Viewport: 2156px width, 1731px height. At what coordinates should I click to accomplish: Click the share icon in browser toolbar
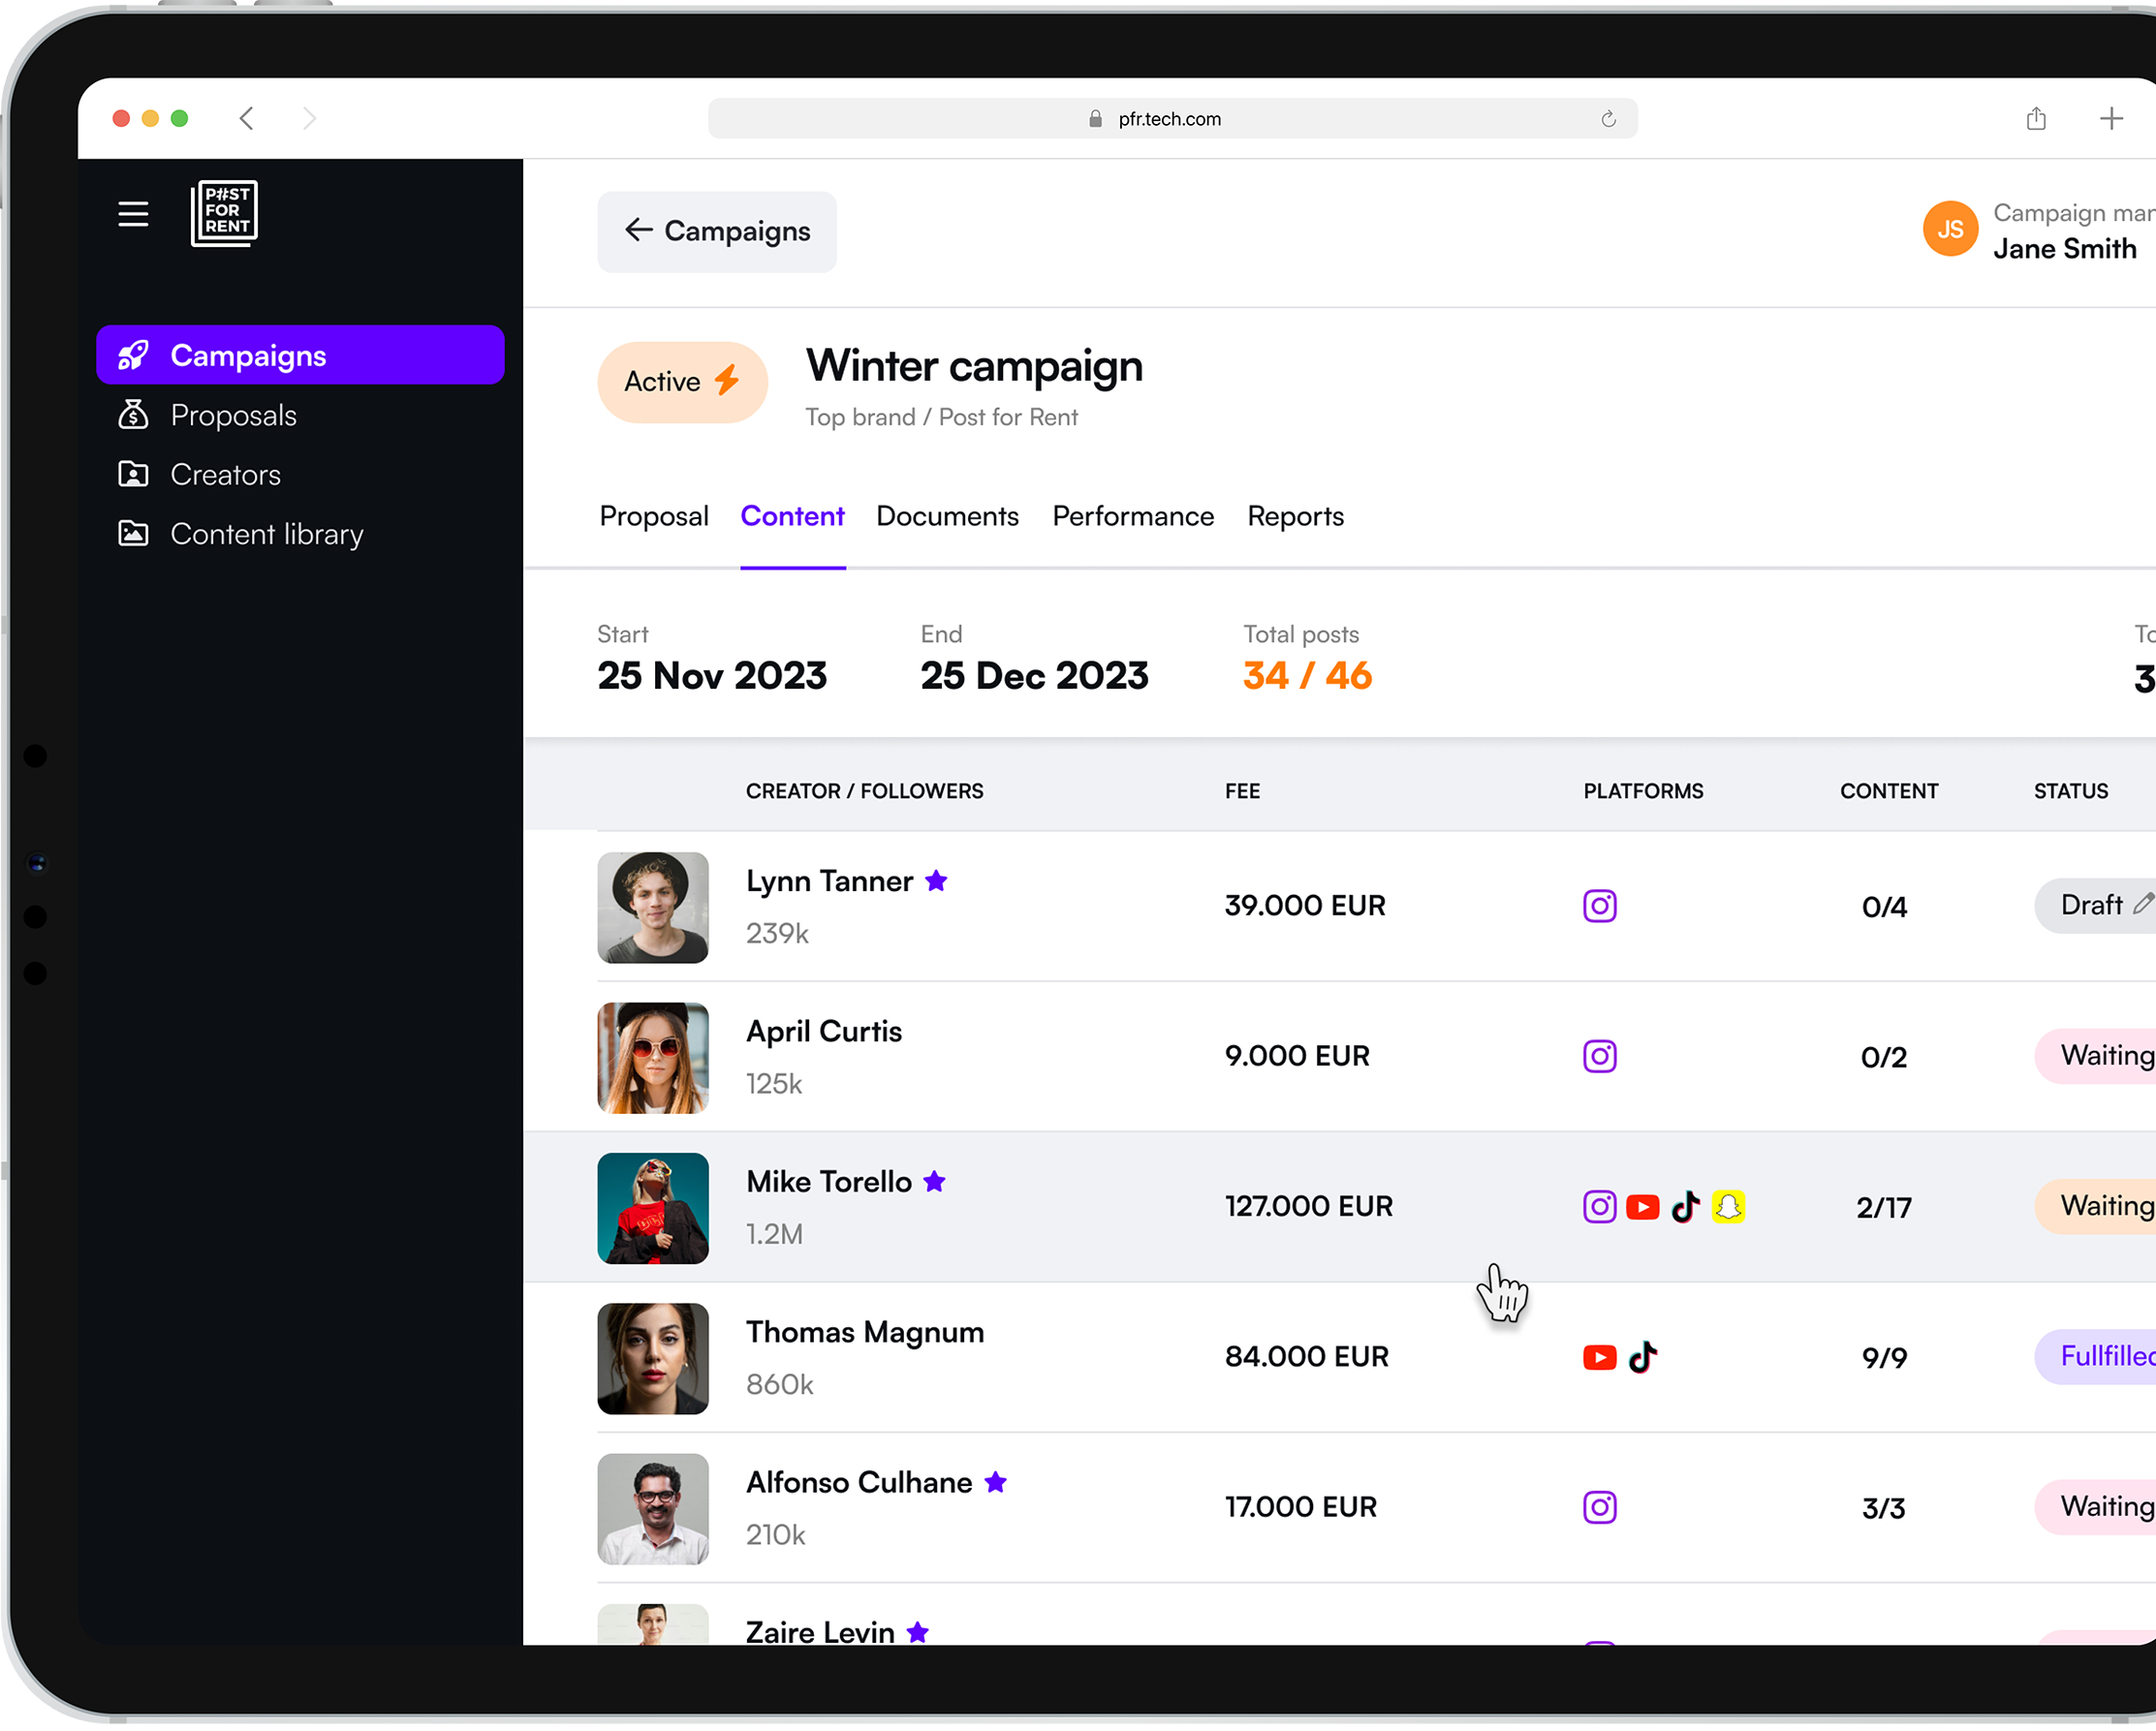click(2036, 119)
